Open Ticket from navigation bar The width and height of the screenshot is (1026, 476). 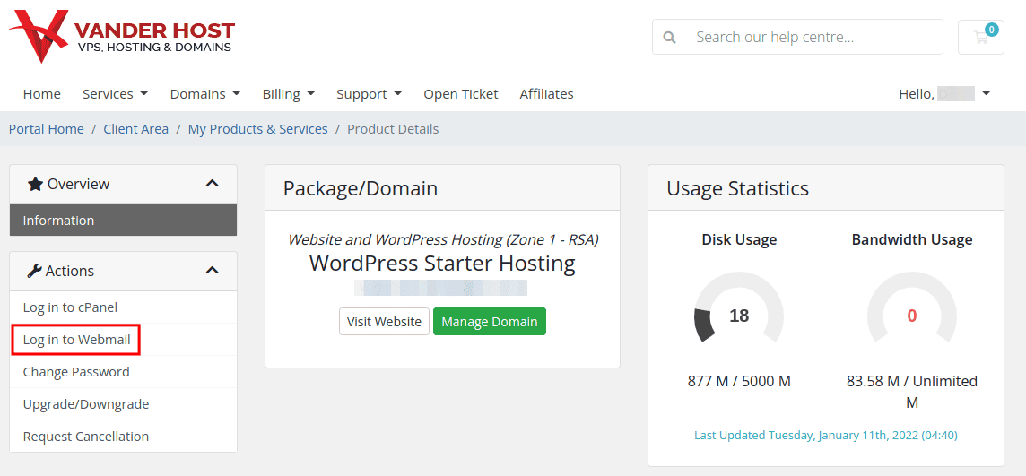click(461, 94)
